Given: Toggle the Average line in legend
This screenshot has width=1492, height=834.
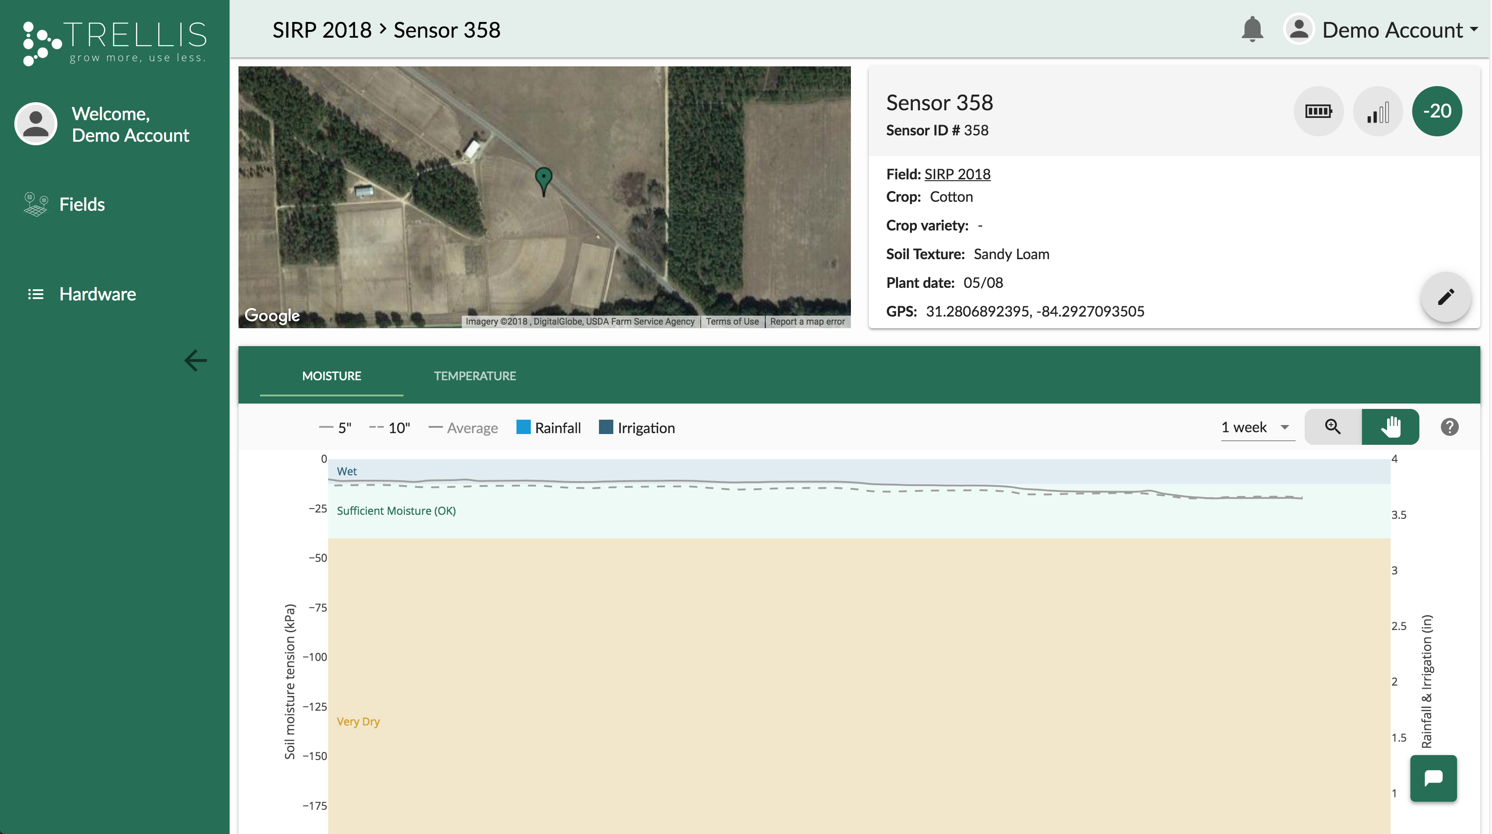Looking at the screenshot, I should pos(464,428).
